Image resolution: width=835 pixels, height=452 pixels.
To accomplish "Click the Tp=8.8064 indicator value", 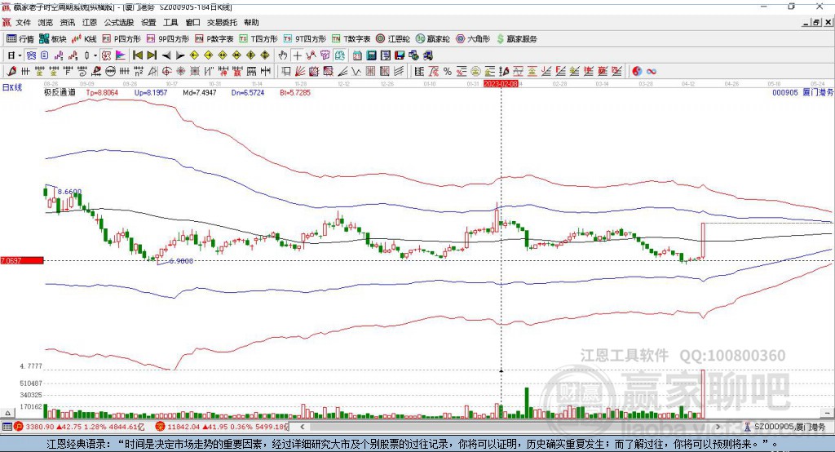I will coord(102,92).
